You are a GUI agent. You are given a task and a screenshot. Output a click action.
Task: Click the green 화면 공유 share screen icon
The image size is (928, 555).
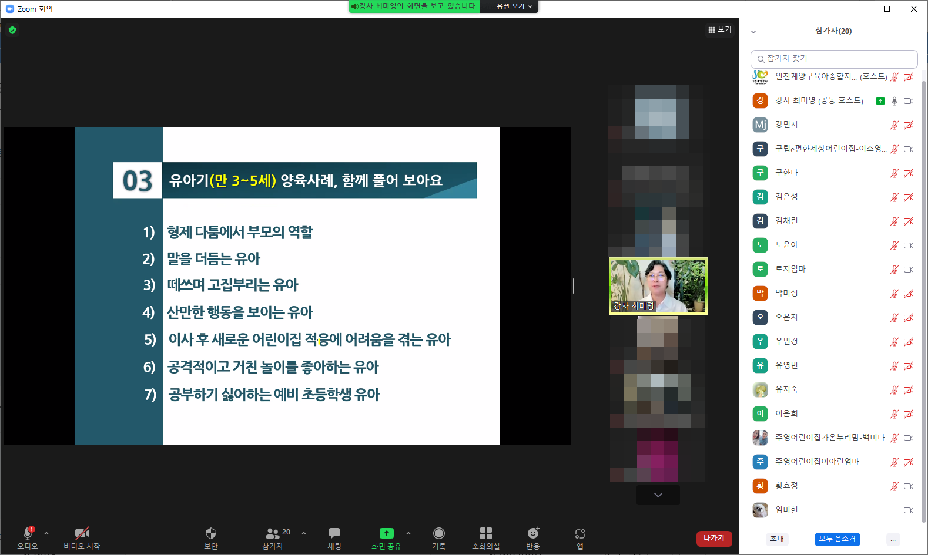click(386, 533)
